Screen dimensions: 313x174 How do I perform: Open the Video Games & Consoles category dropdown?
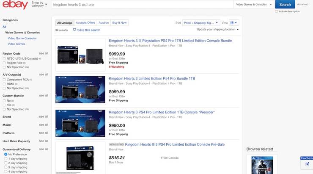click(253, 4)
